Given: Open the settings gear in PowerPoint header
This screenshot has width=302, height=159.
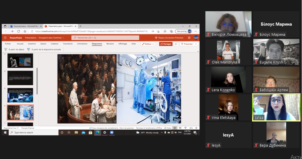Looking at the screenshot, I should pyautogui.click(x=189, y=38).
